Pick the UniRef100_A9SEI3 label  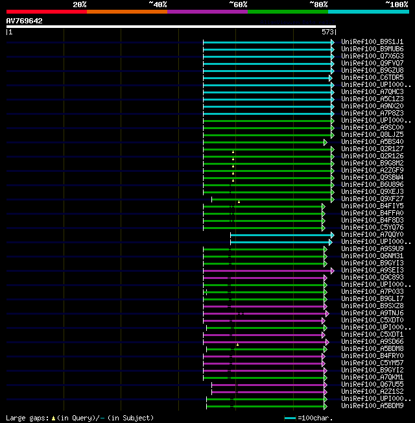tap(372, 270)
